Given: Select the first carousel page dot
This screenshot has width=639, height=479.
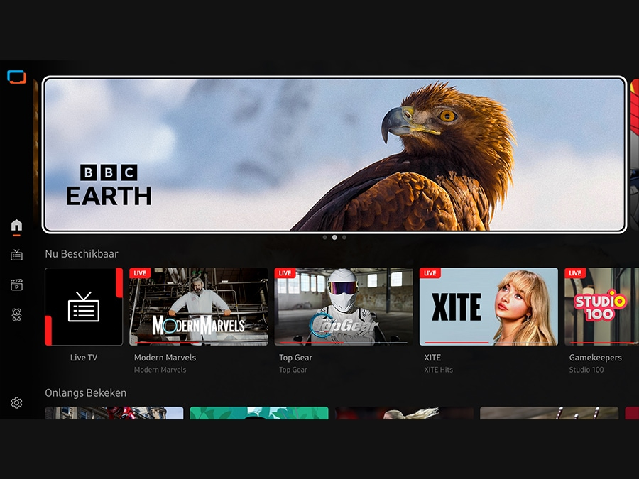Looking at the screenshot, I should pos(324,237).
